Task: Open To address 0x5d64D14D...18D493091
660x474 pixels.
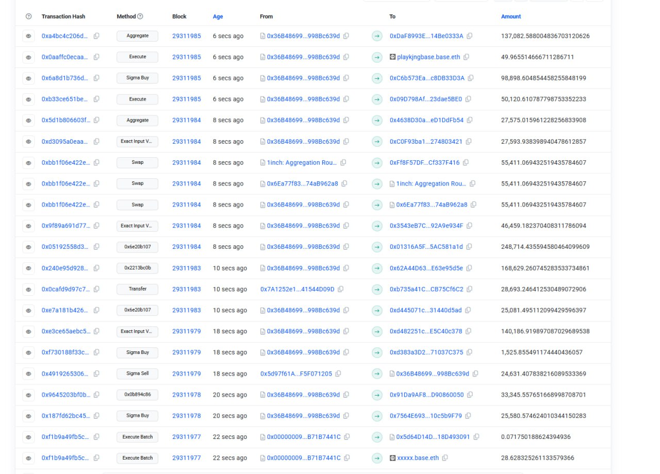Action: coord(433,437)
